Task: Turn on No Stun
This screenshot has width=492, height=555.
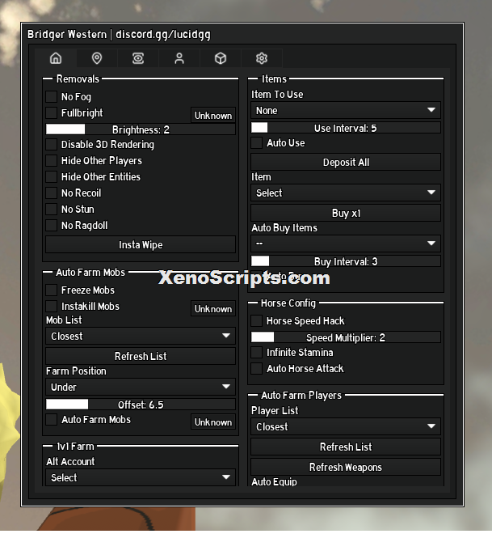Action: pos(51,210)
